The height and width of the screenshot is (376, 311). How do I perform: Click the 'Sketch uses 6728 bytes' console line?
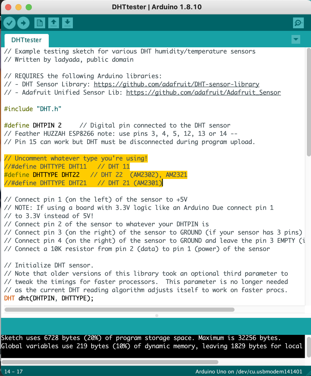point(141,338)
